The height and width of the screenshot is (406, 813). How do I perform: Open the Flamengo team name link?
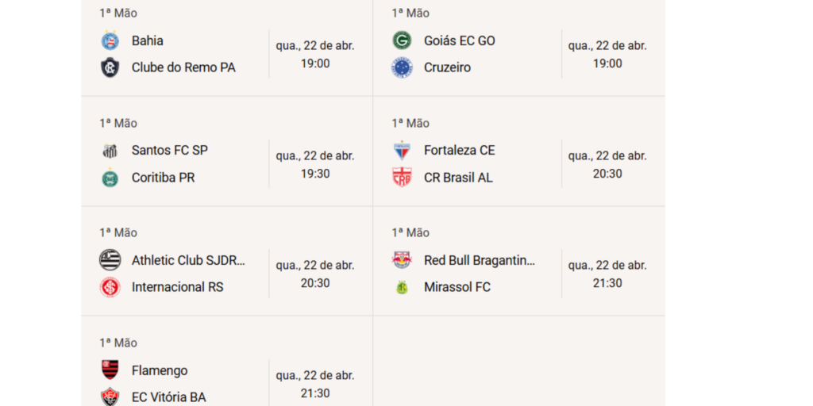pos(160,370)
